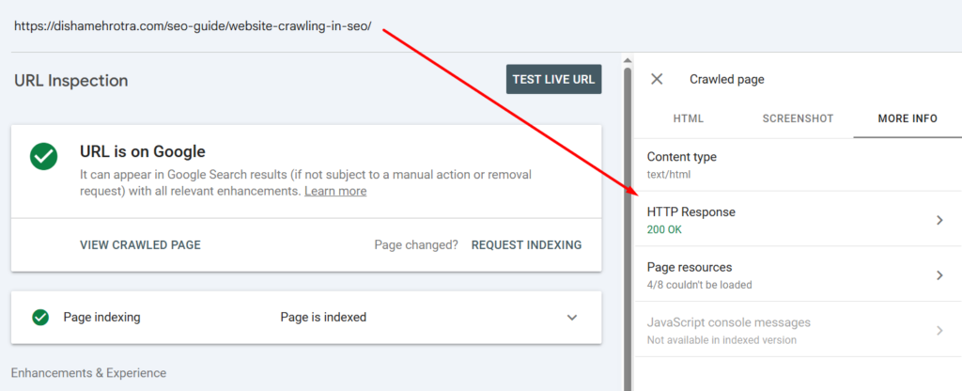Click the large green check beside URL is on Google
The image size is (962, 391).
click(x=43, y=156)
